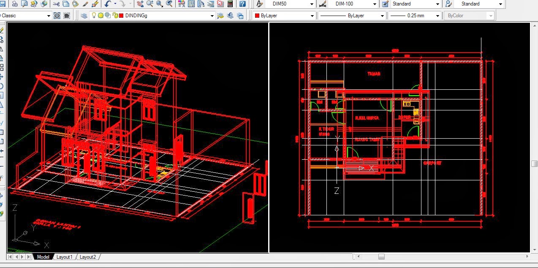This screenshot has height=268, width=538.
Task: Toggle viewport freeze for DINDINGg layer
Action: click(x=107, y=16)
